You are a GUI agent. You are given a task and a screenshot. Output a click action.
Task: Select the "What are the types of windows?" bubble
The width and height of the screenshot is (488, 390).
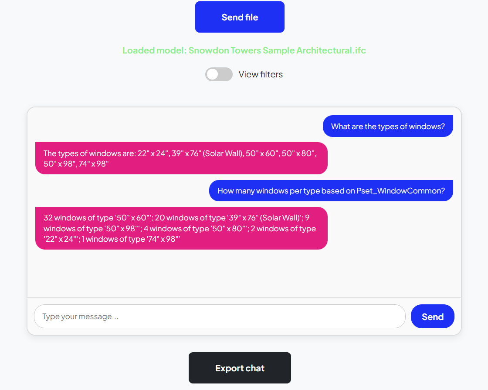coord(388,127)
